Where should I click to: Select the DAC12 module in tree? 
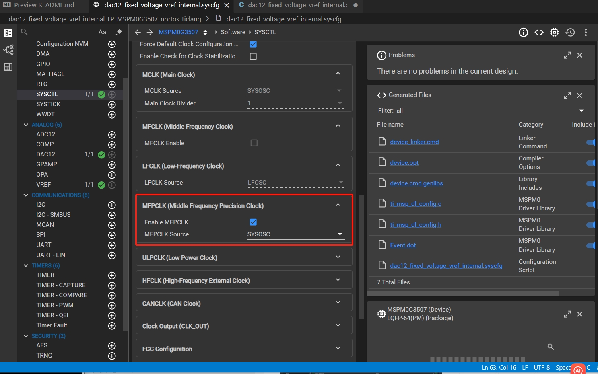pyautogui.click(x=45, y=154)
